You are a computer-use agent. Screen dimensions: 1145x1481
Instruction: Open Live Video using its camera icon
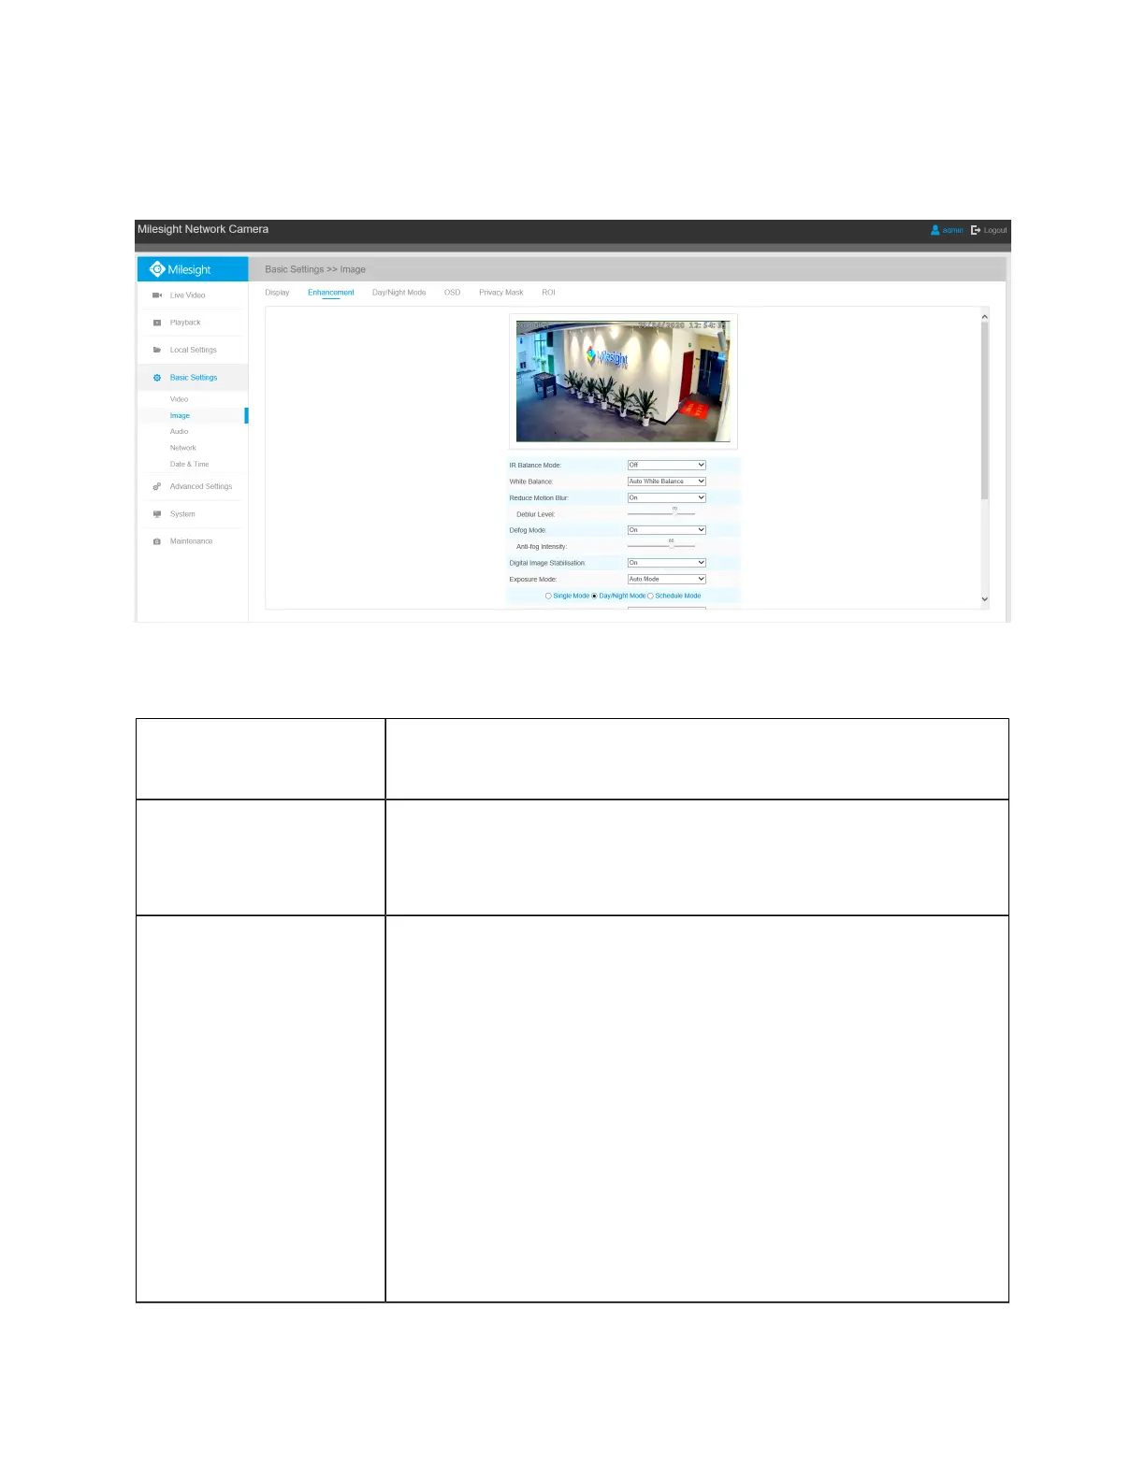pos(157,295)
